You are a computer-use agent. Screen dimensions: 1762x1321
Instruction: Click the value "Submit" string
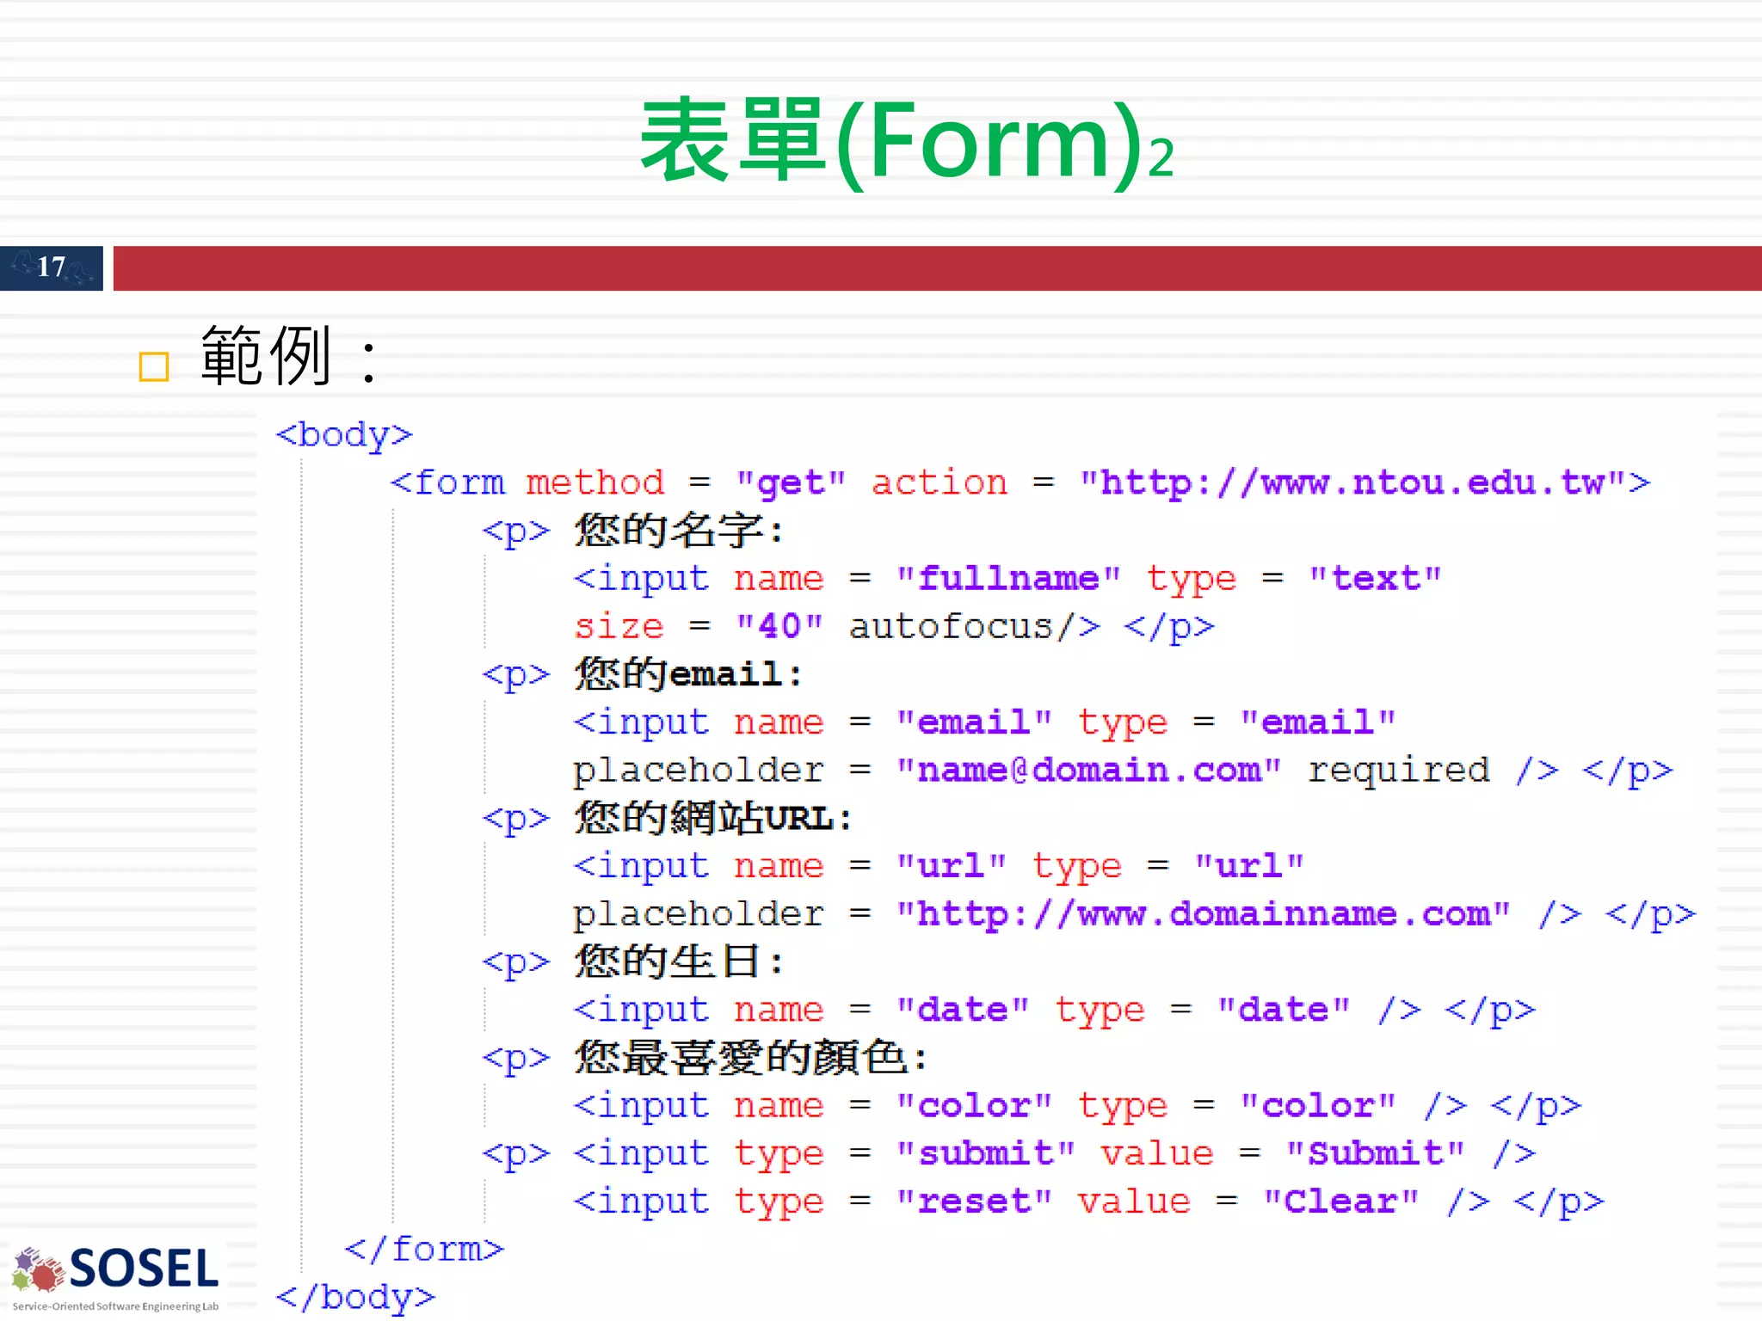click(x=1374, y=1152)
